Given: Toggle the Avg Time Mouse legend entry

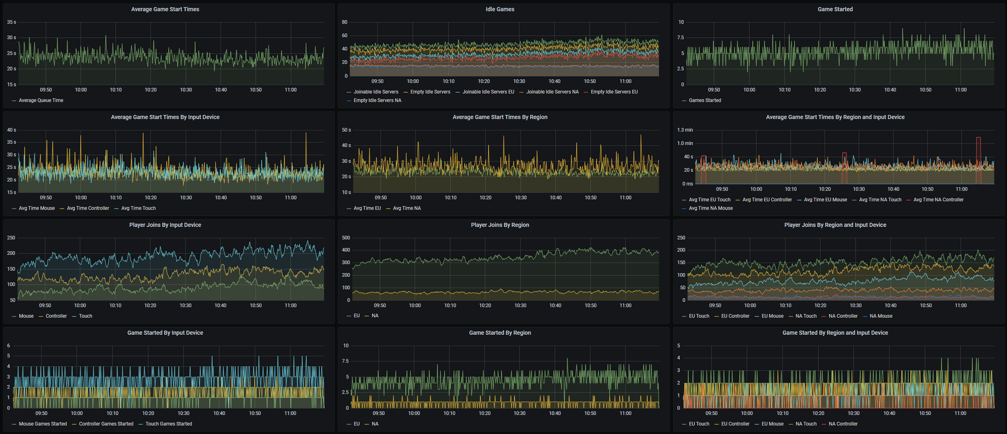Looking at the screenshot, I should (37, 208).
